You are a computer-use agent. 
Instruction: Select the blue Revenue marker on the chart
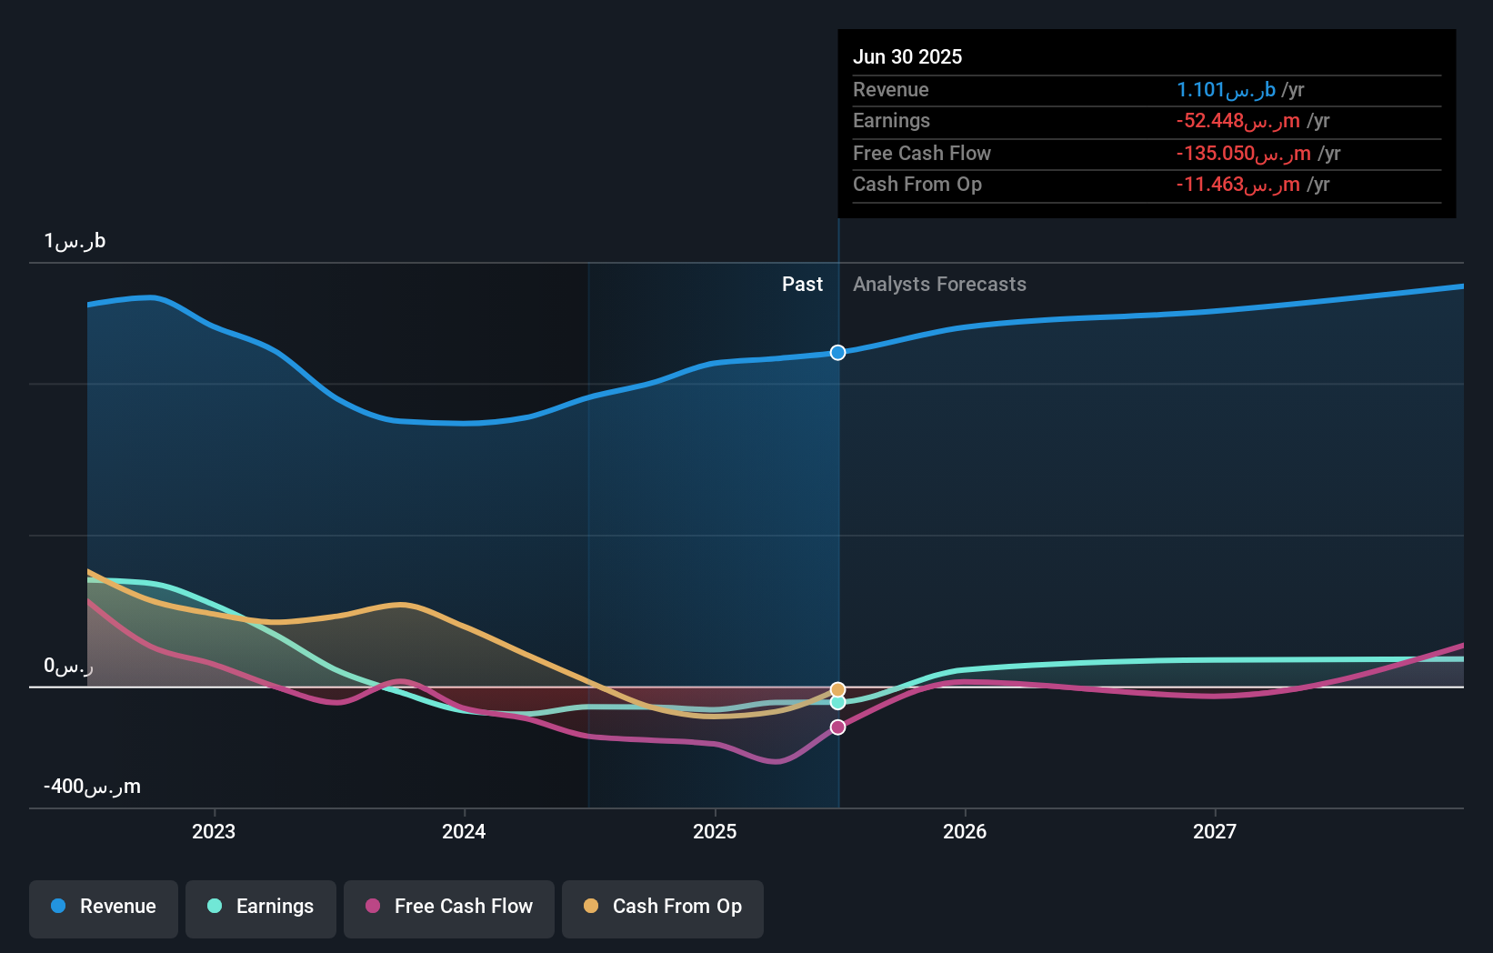[837, 353]
